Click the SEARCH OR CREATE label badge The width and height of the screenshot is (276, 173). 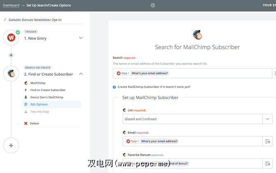pyautogui.click(x=37, y=68)
